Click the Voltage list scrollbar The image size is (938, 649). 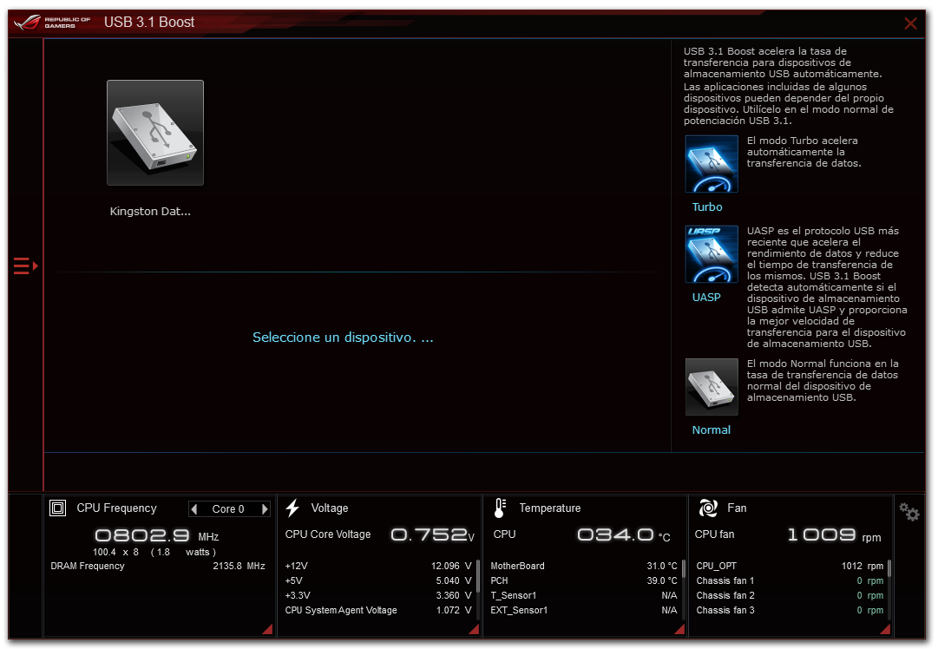click(x=477, y=576)
